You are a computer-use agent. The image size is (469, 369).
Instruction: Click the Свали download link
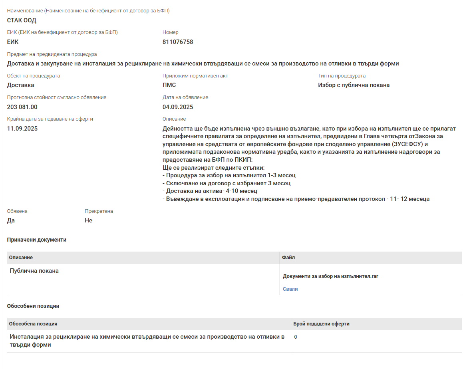pyautogui.click(x=290, y=289)
